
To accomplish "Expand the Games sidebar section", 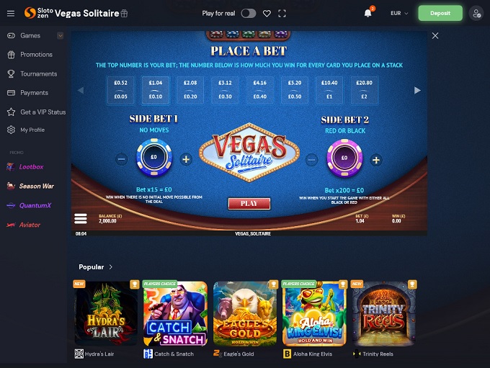I will tap(61, 35).
